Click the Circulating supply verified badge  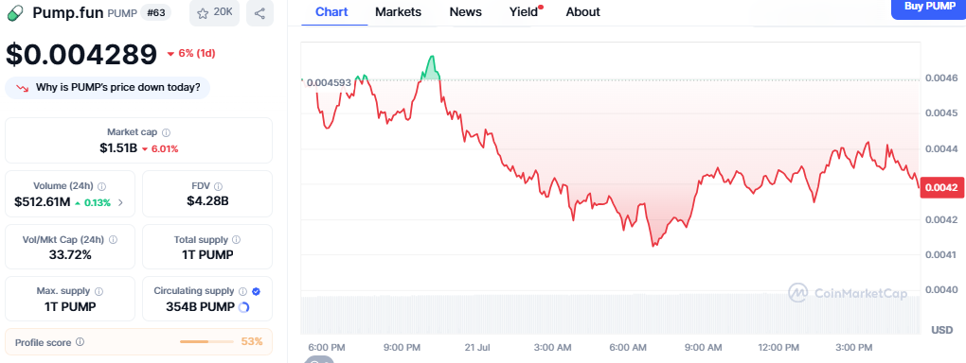click(257, 291)
